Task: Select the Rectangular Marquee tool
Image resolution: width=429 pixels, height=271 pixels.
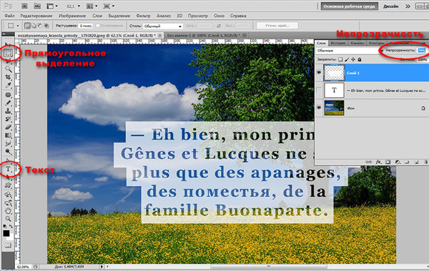Action: point(8,53)
